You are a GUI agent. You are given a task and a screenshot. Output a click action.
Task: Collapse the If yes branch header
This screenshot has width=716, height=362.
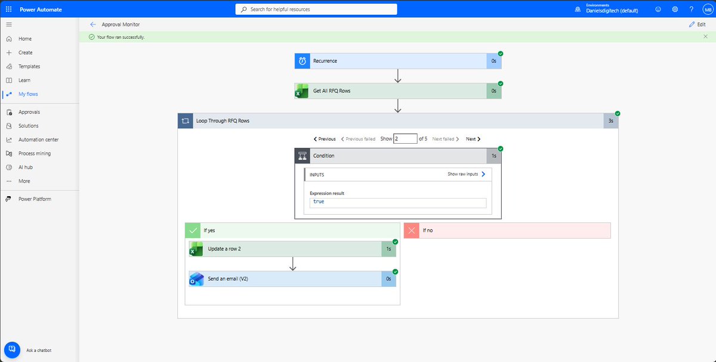292,230
